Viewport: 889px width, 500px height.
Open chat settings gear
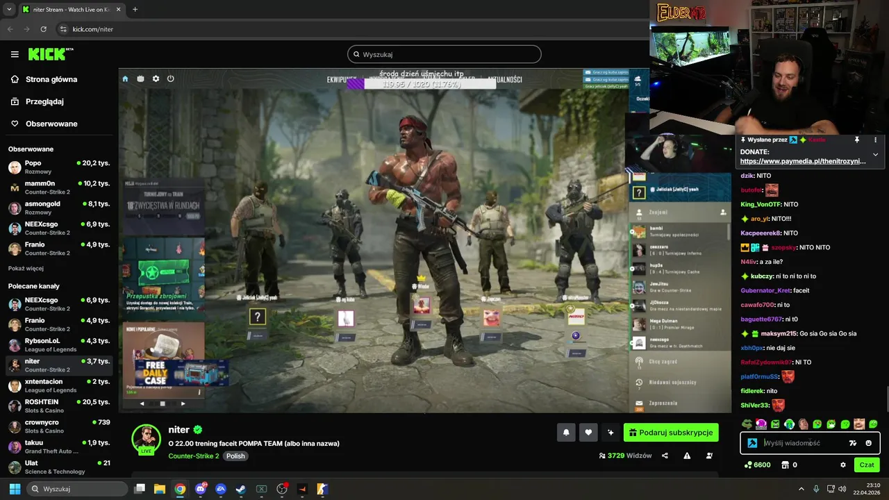(843, 465)
